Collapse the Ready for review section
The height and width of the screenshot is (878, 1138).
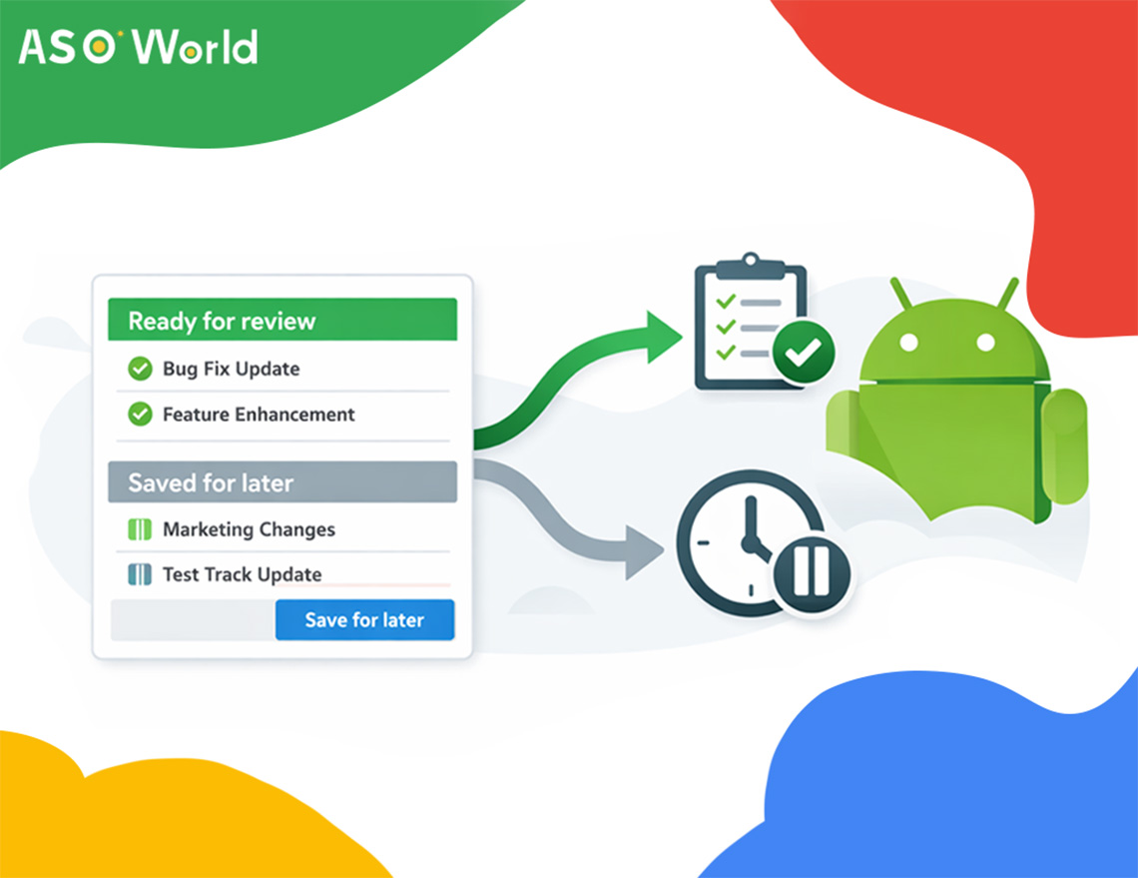coord(282,321)
